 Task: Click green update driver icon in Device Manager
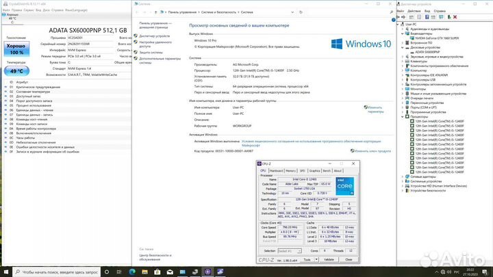tap(449, 17)
